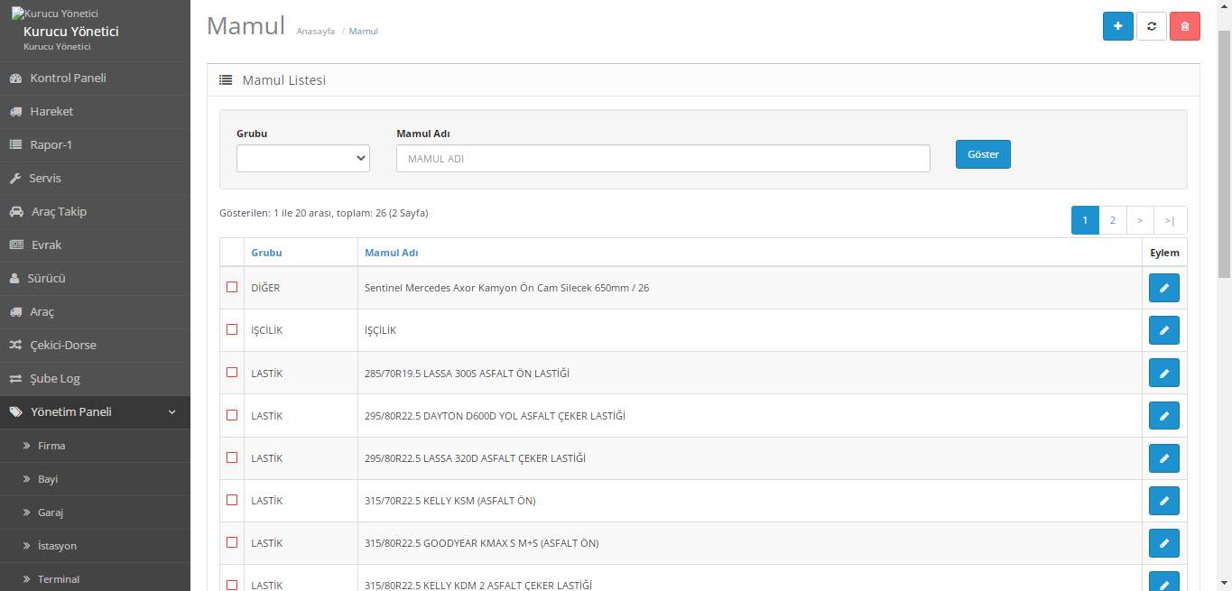Screen dimensions: 1232x591
Task: Tick checkbox of 315/70R22.5 KELLY KSM row
Action: [x=232, y=500]
